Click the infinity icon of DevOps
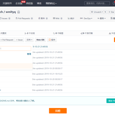The width and height of the screenshot is (115, 115). pos(81,18)
